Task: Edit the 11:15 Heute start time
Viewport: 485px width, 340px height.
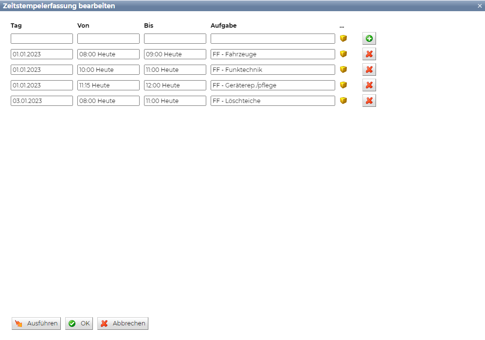Action: click(108, 85)
